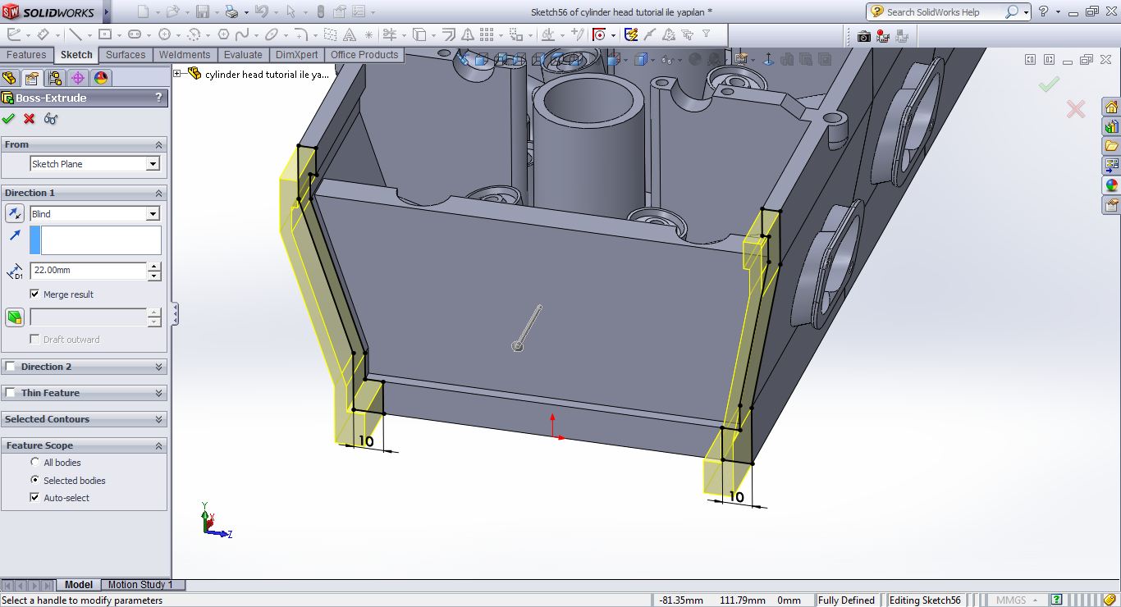Uncheck the Merge result option
This screenshot has height=607, width=1121.
point(34,294)
